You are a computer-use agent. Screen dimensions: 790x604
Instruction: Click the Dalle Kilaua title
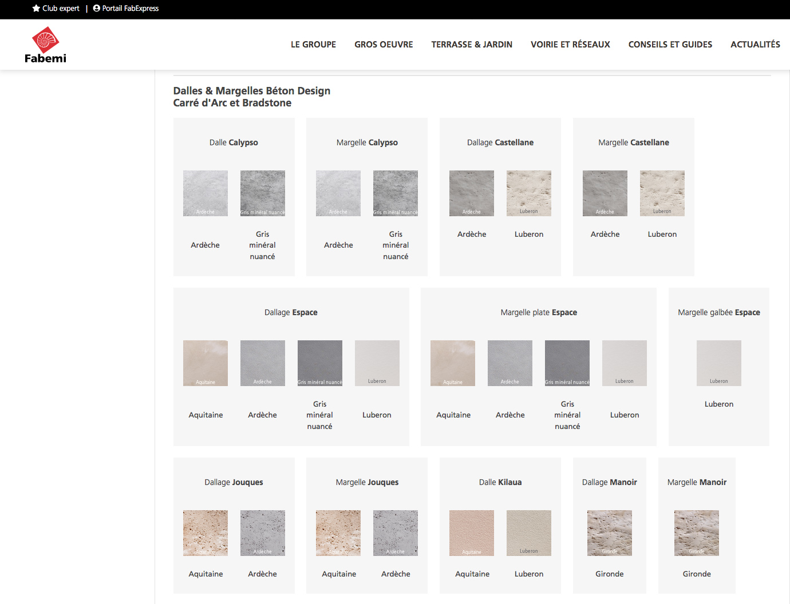coord(500,482)
